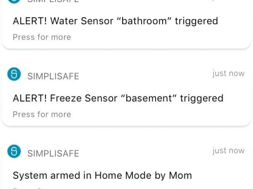253x189 pixels.
Task: Click the SimpliSafe icon on Freeze Sensor notification
Action: coord(14,74)
